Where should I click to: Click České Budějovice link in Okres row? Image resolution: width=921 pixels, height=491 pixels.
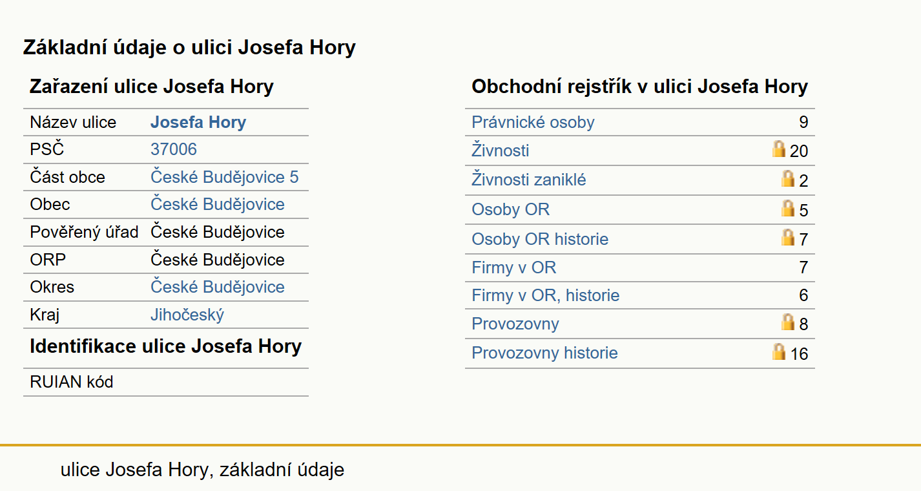coord(218,287)
